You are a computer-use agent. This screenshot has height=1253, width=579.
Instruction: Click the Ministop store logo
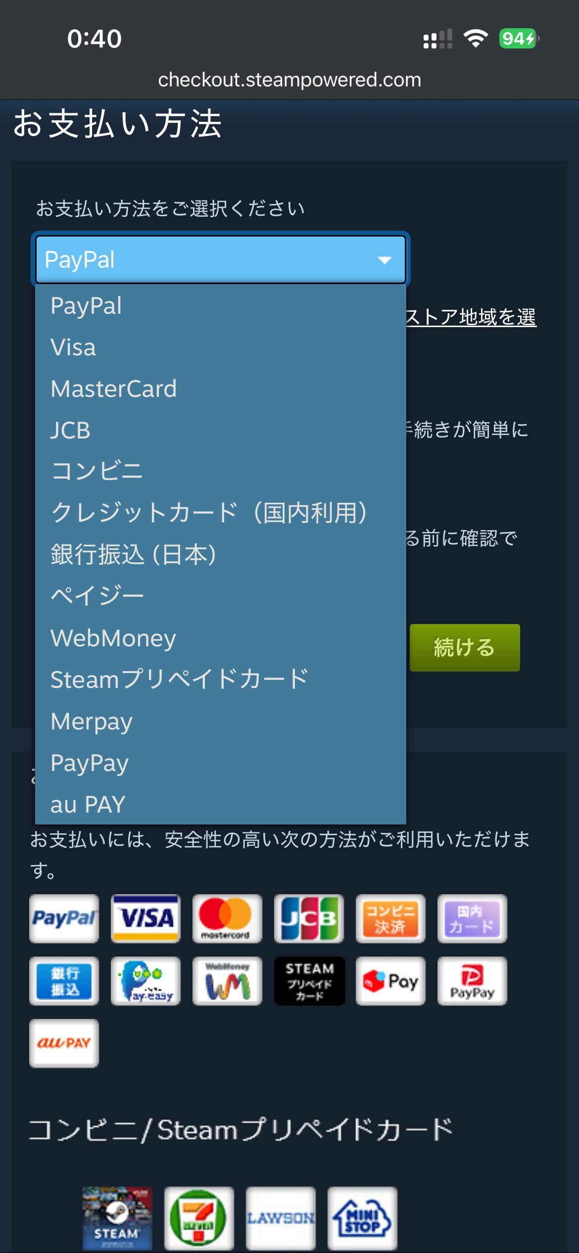pos(362,1218)
